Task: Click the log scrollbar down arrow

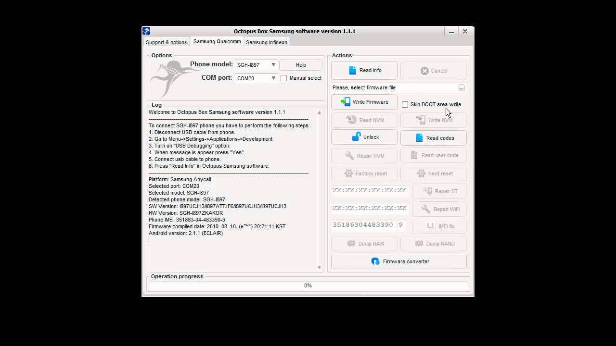Action: (319, 267)
